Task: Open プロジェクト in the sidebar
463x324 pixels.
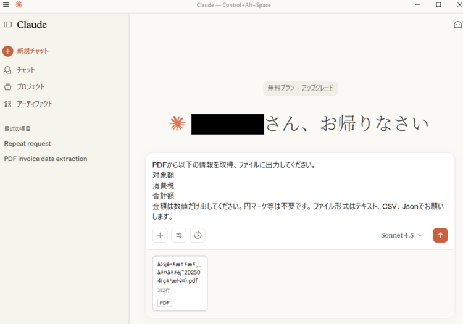Action: [30, 87]
